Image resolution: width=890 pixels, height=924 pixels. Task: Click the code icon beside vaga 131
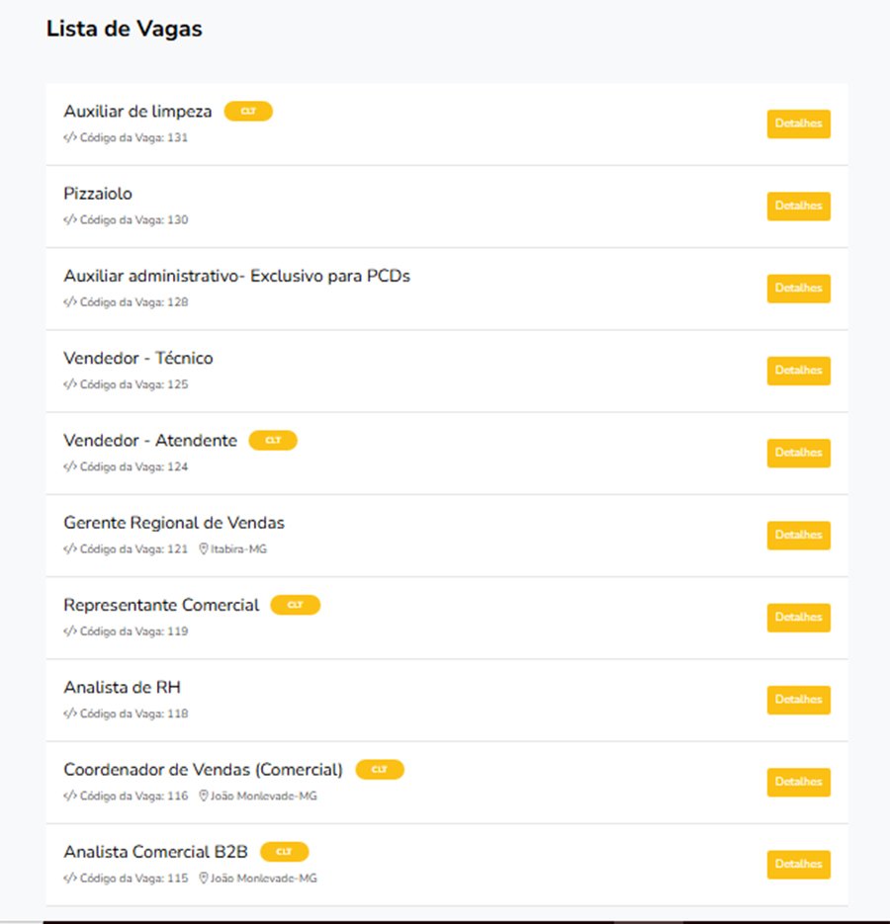click(69, 138)
